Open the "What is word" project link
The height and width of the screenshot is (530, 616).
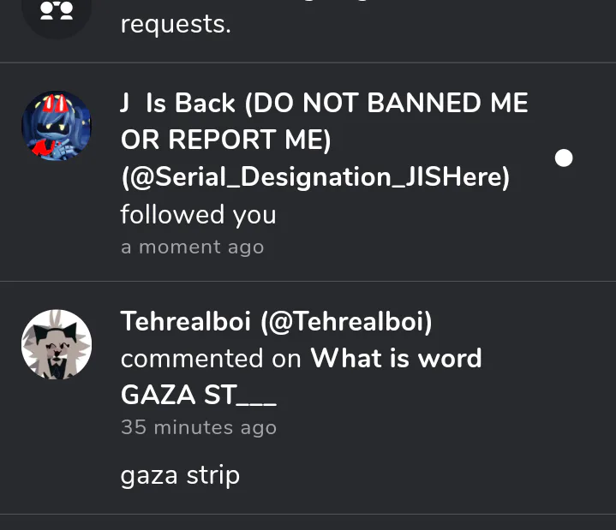tap(396, 358)
